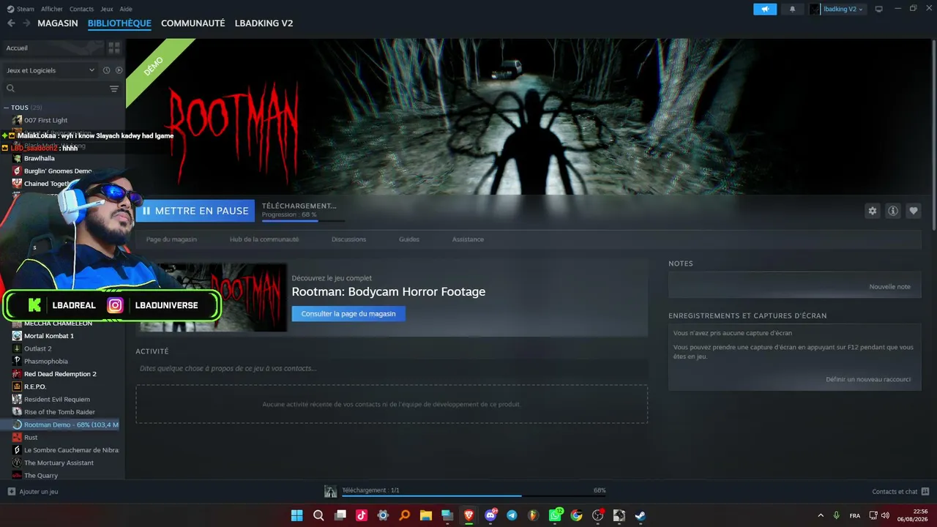The width and height of the screenshot is (937, 527).
Task: Open the Steam announcements megaphone button
Action: click(x=765, y=9)
